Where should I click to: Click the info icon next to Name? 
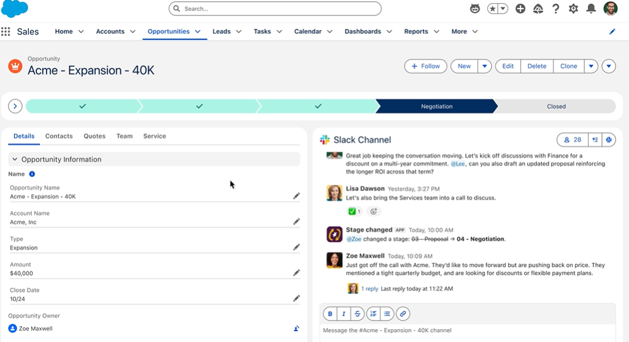click(32, 174)
